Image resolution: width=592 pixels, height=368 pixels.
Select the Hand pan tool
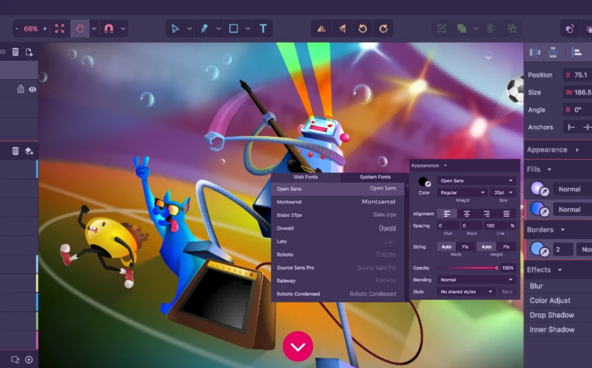point(80,28)
